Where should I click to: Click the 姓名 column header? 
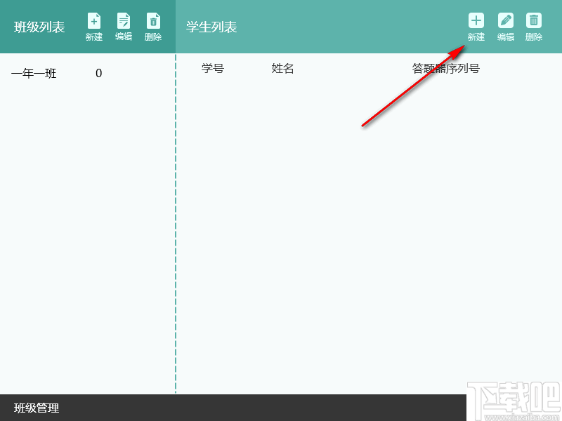click(x=282, y=68)
